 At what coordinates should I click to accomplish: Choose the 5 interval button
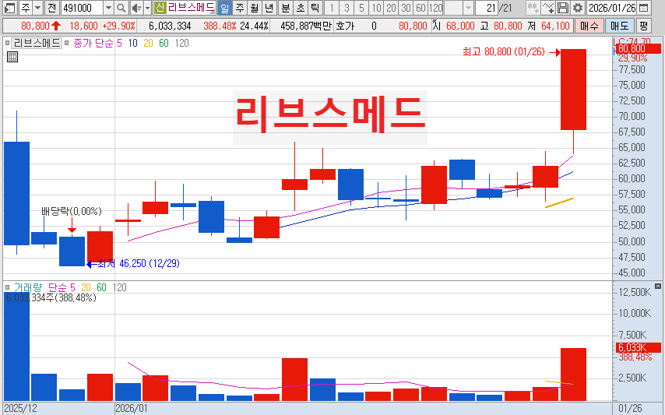(x=361, y=8)
